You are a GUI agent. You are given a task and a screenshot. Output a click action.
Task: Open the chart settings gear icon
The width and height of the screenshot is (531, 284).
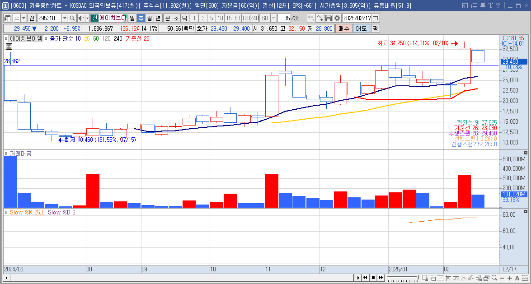coord(337,18)
